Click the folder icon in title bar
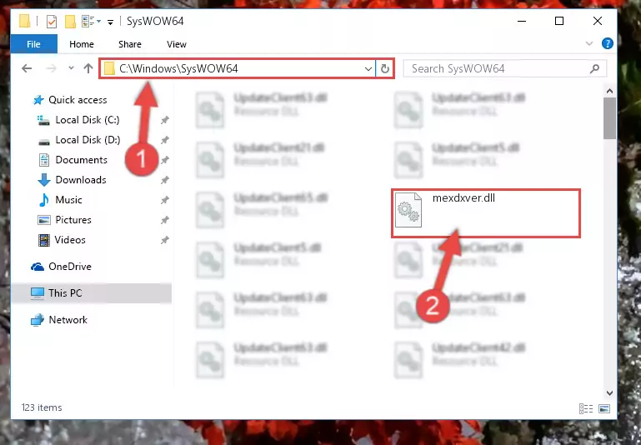The height and width of the screenshot is (445, 641). click(24, 21)
